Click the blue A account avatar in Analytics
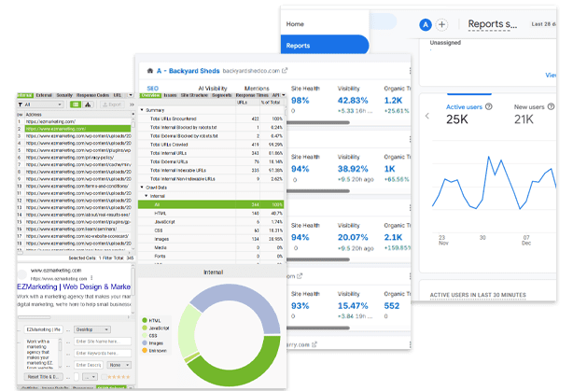The height and width of the screenshot is (391, 573). point(425,25)
